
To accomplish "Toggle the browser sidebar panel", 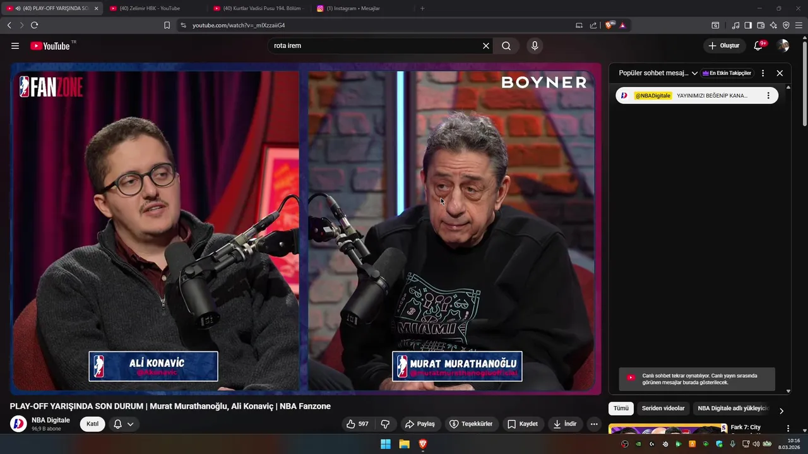I will tap(748, 25).
